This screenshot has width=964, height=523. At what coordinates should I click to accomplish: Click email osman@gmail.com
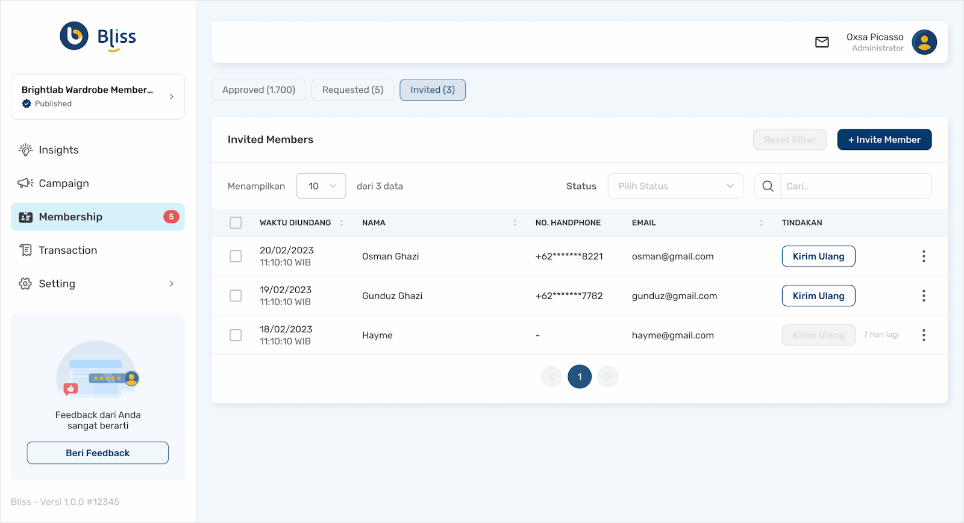(x=672, y=256)
